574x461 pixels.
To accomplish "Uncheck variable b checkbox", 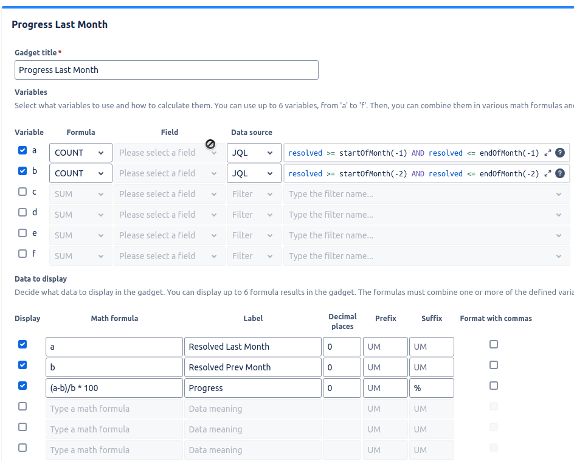I will point(22,171).
